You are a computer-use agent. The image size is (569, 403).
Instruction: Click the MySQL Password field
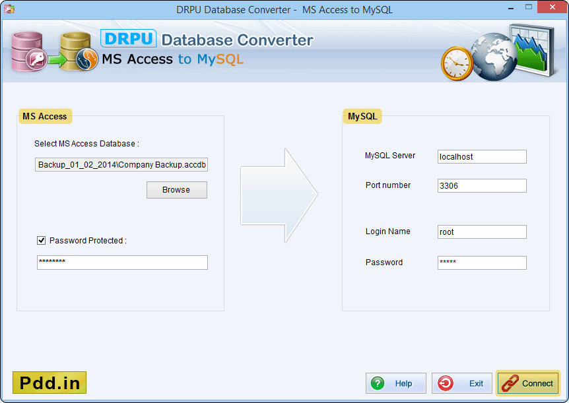click(x=482, y=263)
